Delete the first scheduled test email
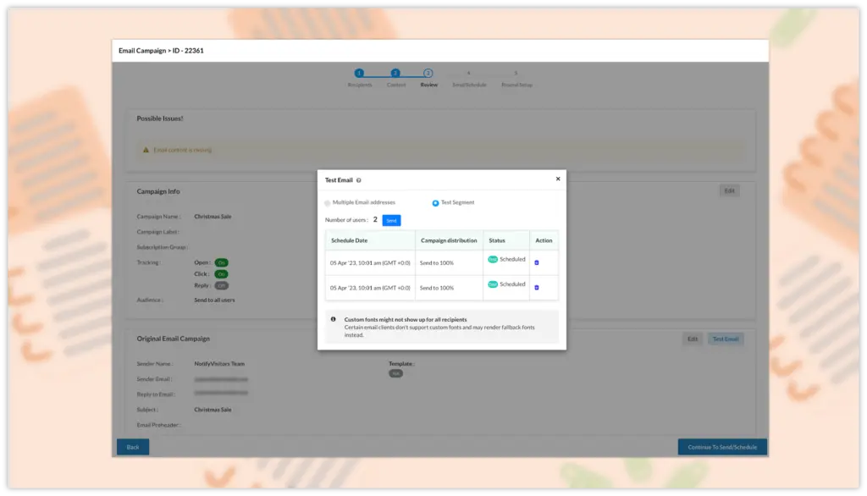This screenshot has width=867, height=496. (537, 262)
